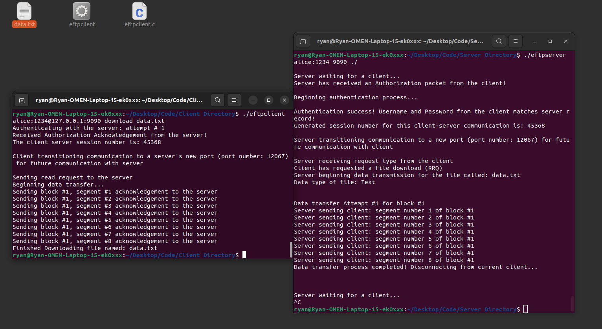Image resolution: width=602 pixels, height=329 pixels.
Task: Click 'Finished Downloading file named: data.txt' line
Action: (x=85, y=248)
